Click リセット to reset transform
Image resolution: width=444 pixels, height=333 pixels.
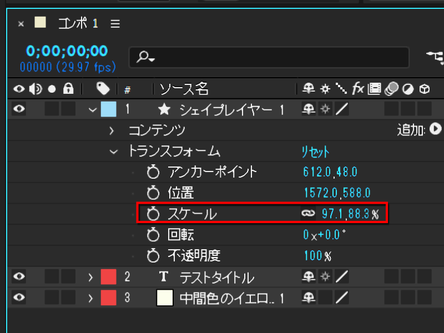click(x=315, y=152)
